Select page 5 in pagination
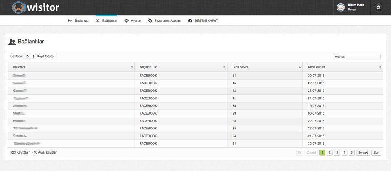This screenshot has width=391, height=171. tap(351, 153)
